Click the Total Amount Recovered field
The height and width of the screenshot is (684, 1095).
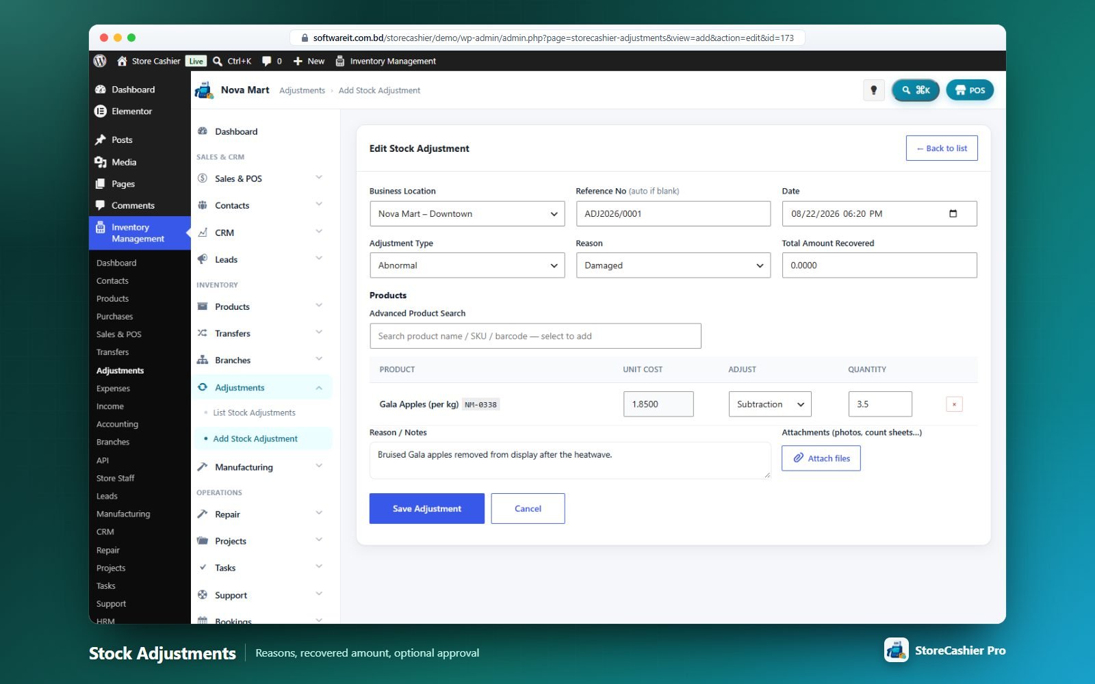(x=879, y=265)
